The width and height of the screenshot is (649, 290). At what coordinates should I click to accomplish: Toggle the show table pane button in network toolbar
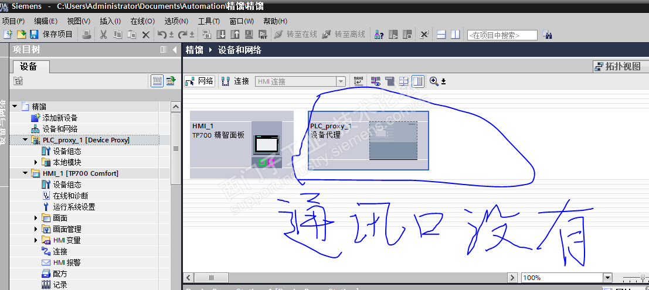point(418,81)
